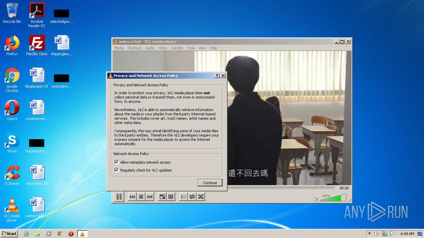Screen dimensions: 424x238
Task: Click the taskbar clock 6:48 AM
Action: point(407,234)
